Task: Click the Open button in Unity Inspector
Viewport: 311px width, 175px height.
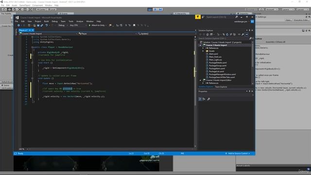Action: coord(289,20)
